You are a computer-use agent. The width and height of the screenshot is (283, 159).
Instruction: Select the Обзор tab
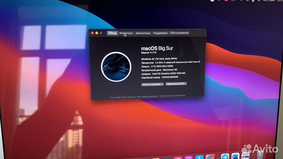pyautogui.click(x=112, y=33)
